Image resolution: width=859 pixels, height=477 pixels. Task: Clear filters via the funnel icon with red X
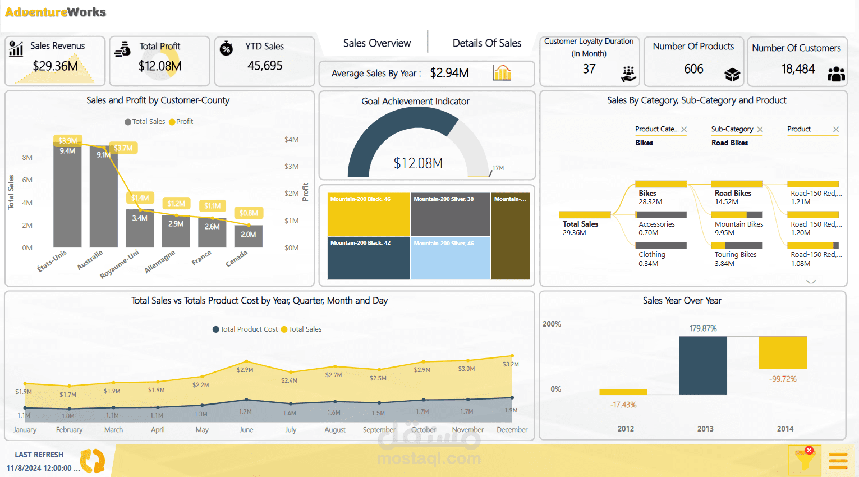click(x=805, y=459)
